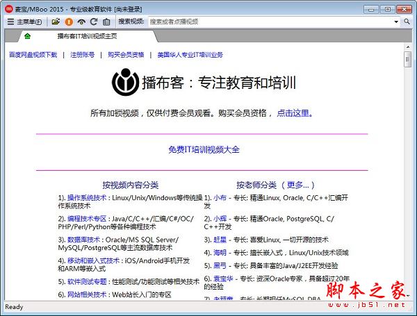This screenshot has width=417, height=316.
Task: Click the document list toolbar icon
Action: (106, 22)
